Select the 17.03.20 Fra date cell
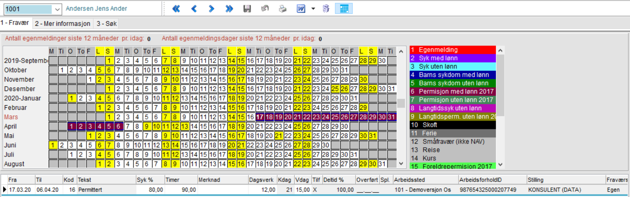This screenshot has width=630, height=197. click(20, 190)
